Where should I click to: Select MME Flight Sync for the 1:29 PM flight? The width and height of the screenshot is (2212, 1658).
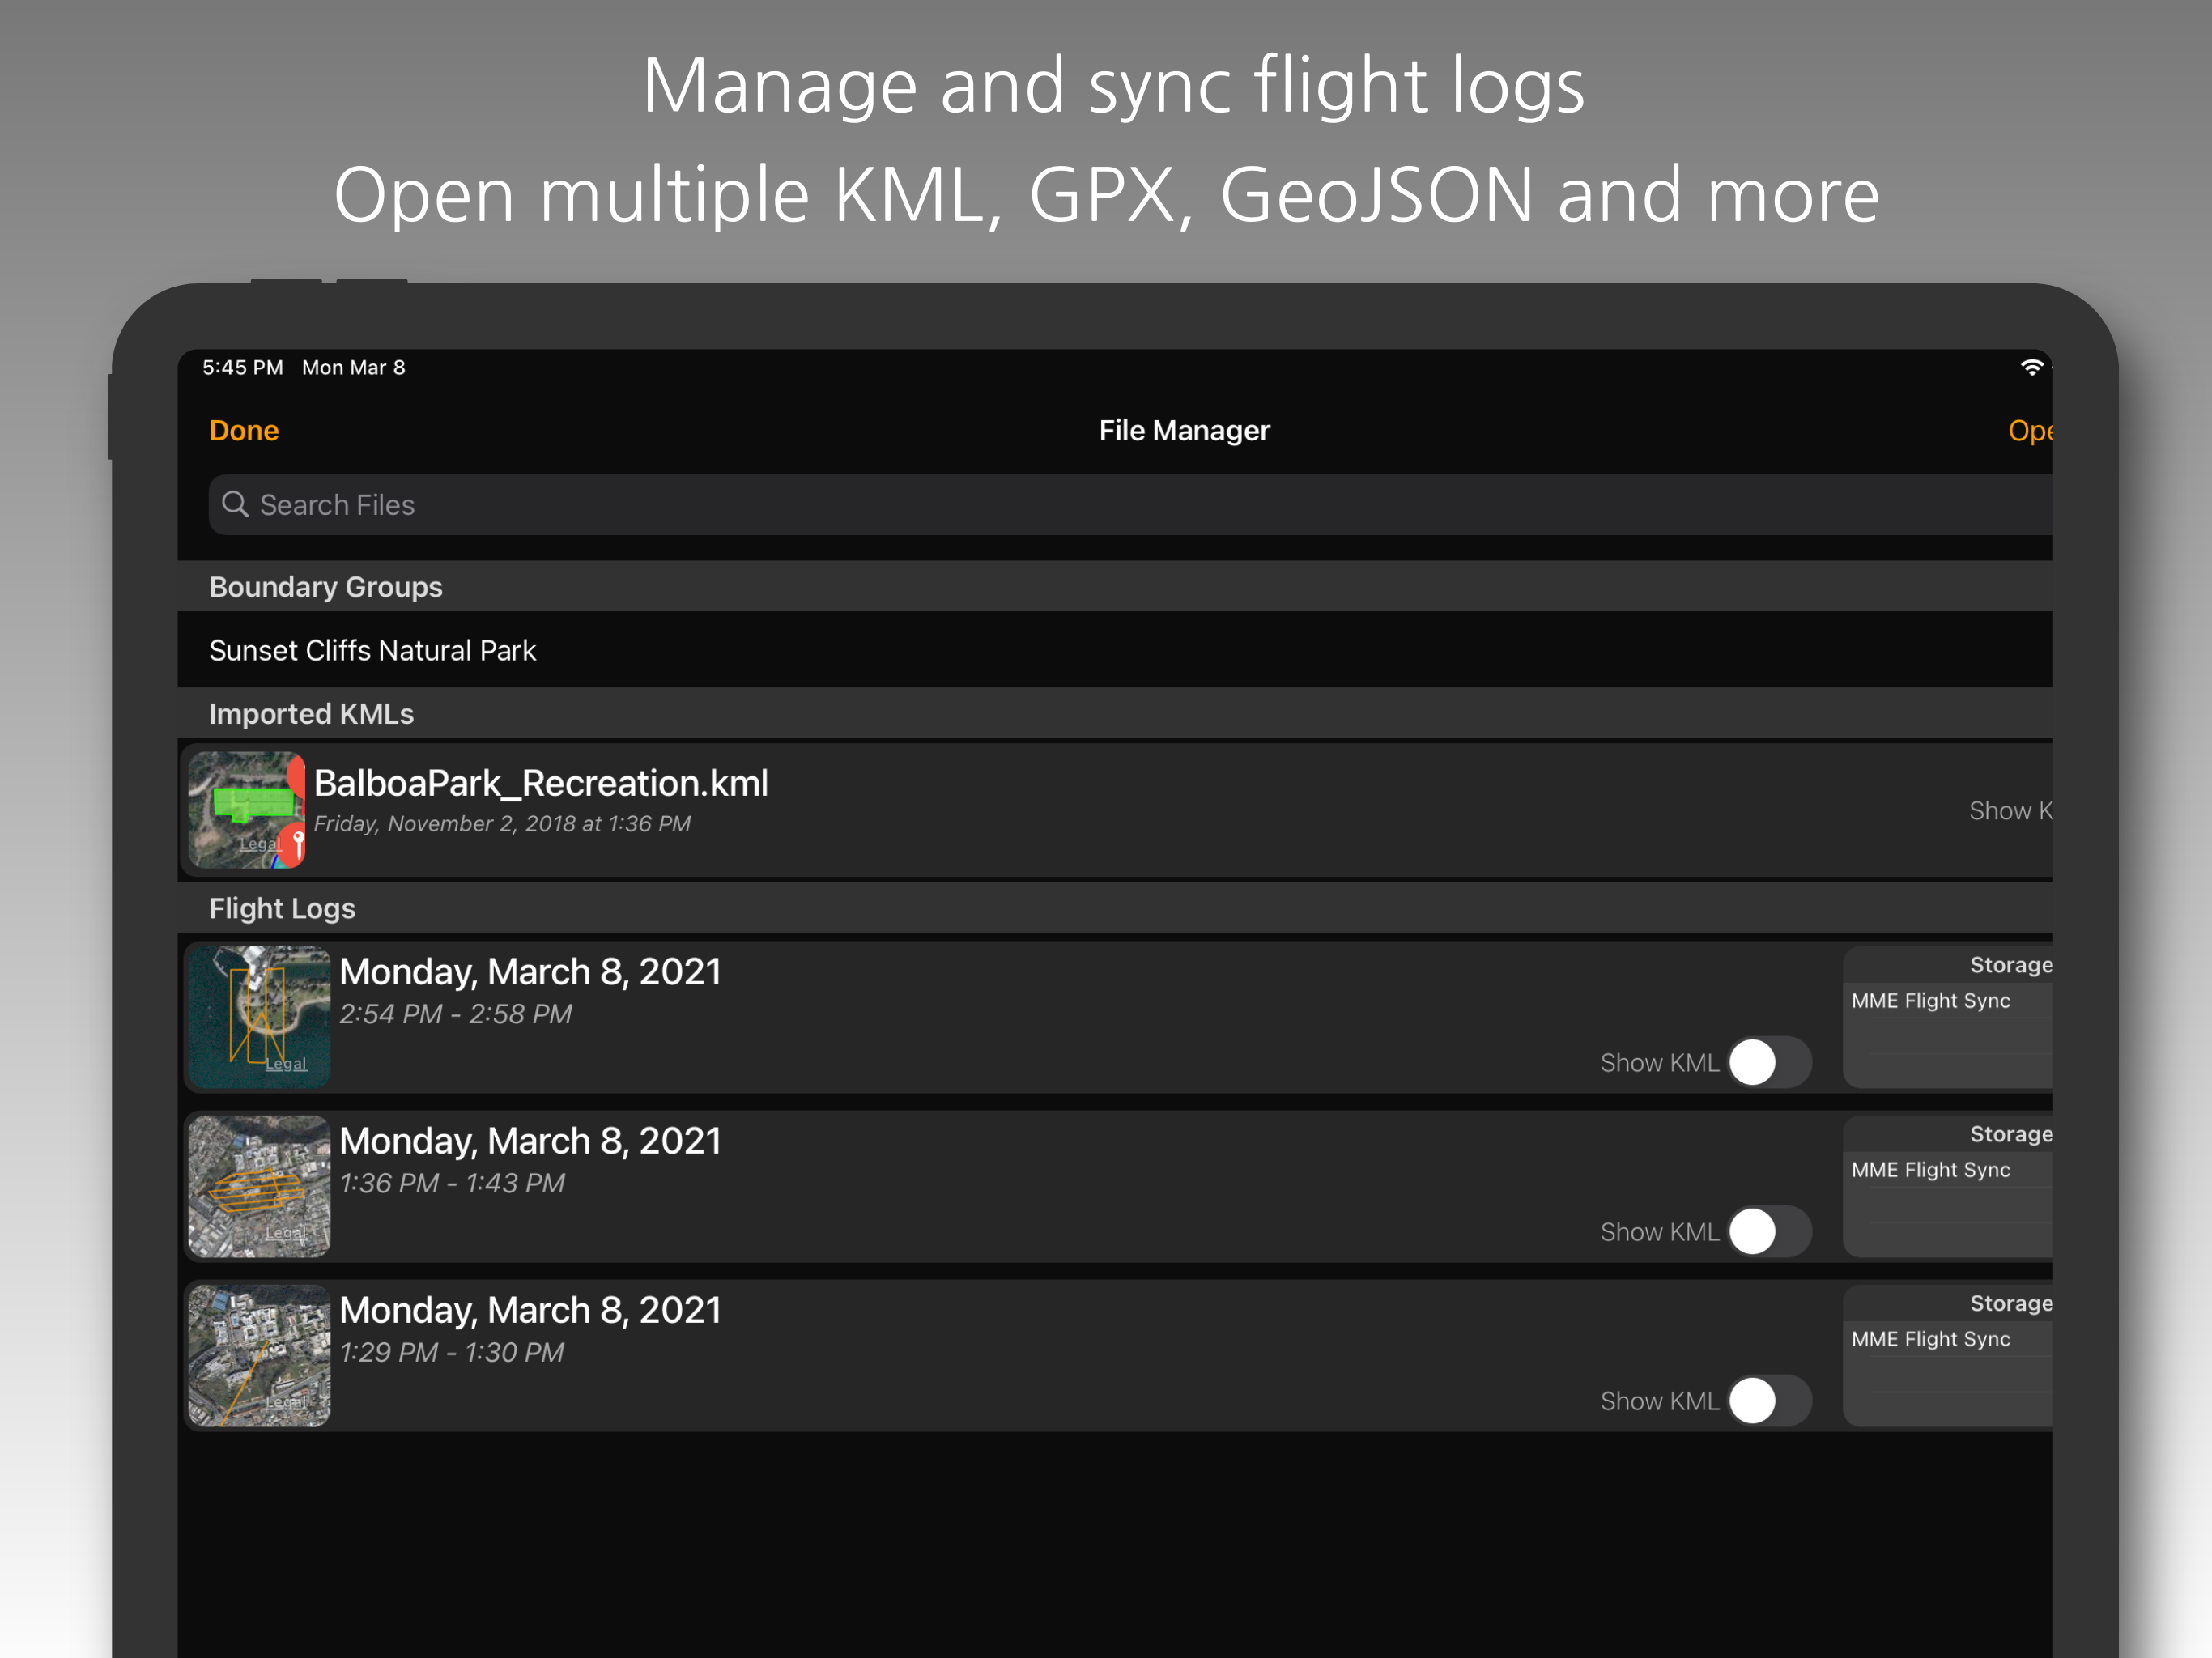click(1930, 1338)
